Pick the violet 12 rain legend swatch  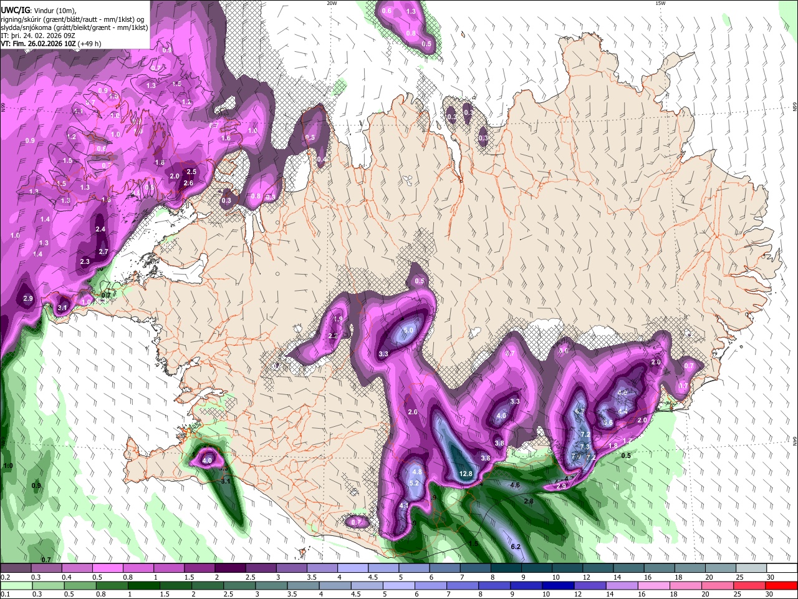pyautogui.click(x=590, y=585)
